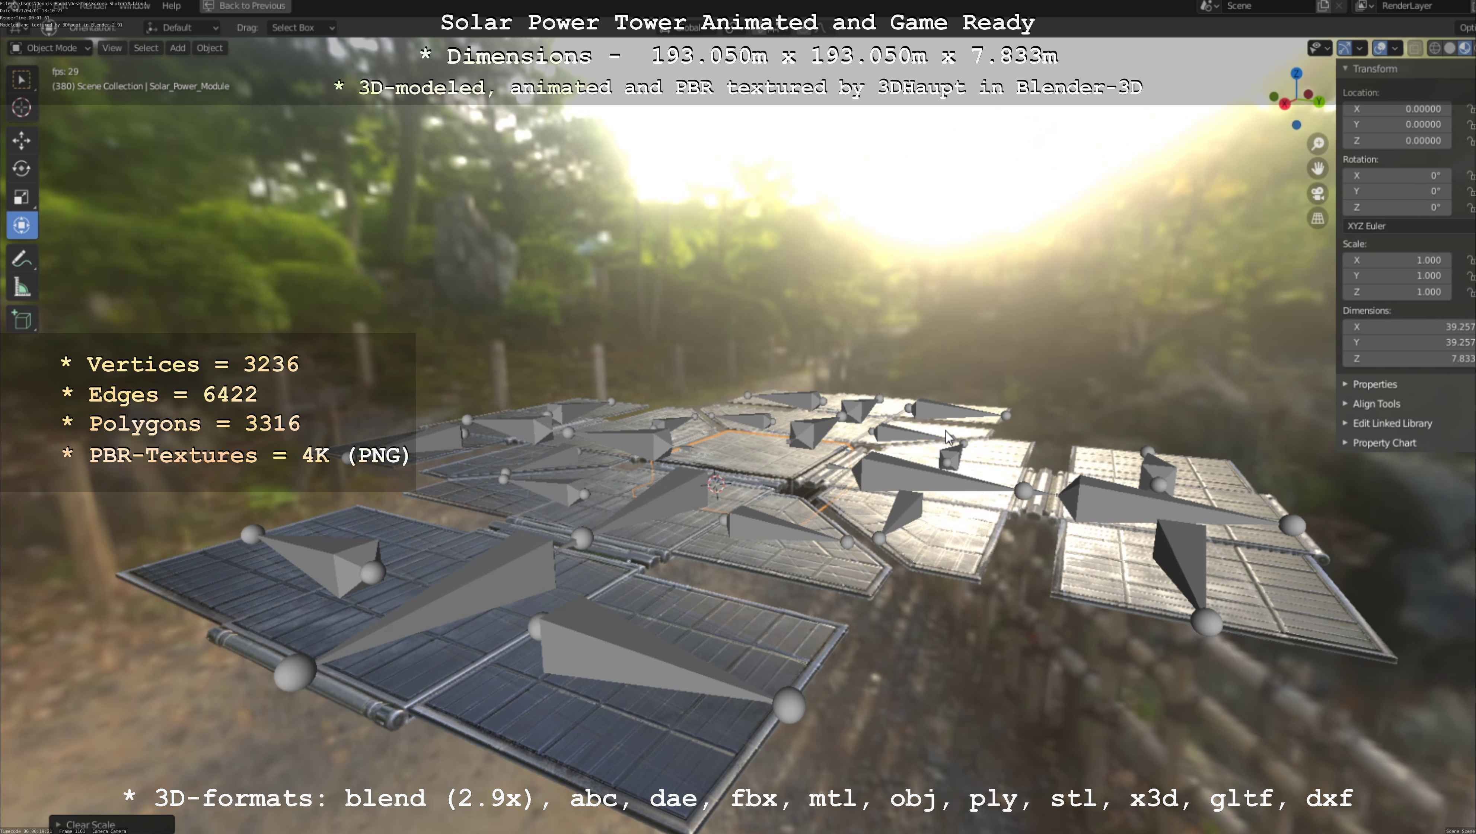Toggle camera view with camera icon
This screenshot has height=834, width=1476.
(1318, 193)
